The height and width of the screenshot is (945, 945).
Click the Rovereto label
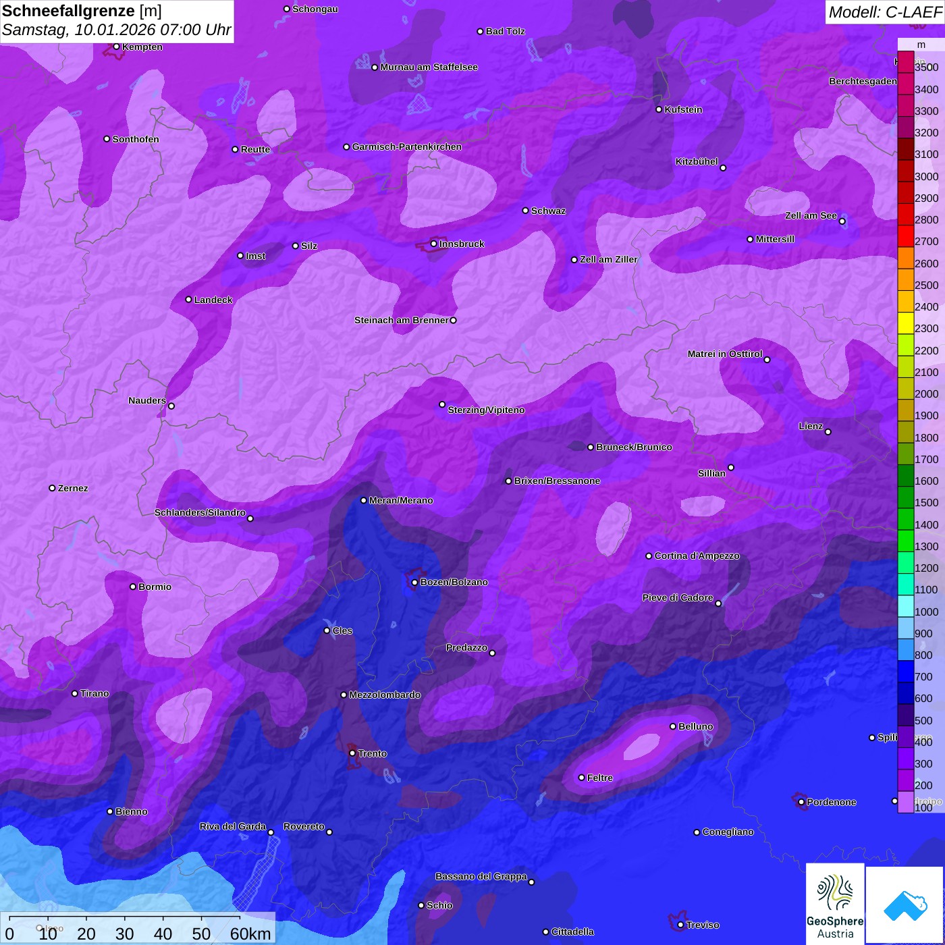(304, 826)
